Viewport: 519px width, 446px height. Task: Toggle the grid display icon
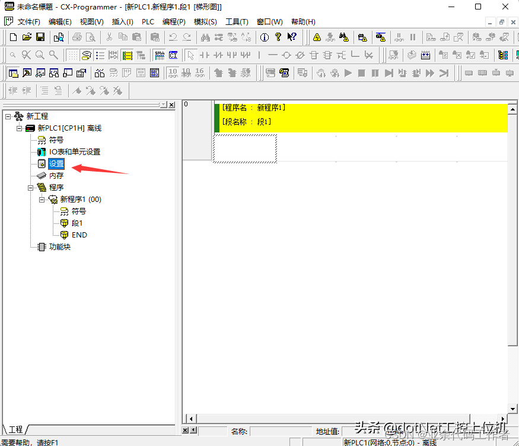pos(73,55)
